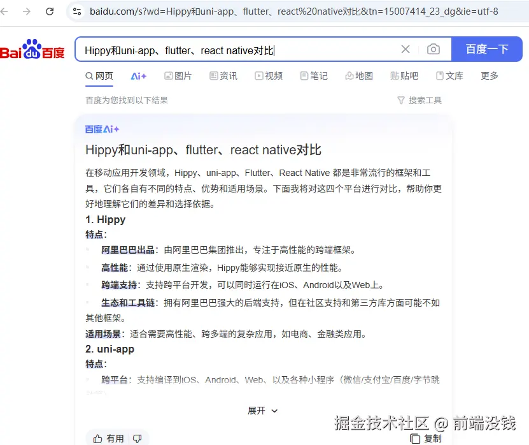This screenshot has height=445, width=529.
Task: Expand the AI answer with 展开
Action: pos(262,411)
